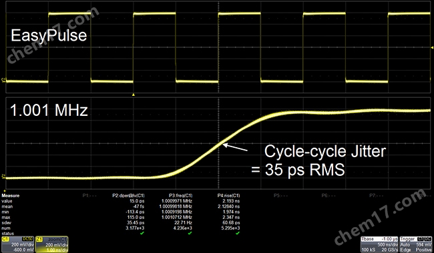Screen dimensions: 434x253
Task: Click the P4 num 5.295e+3
Action: pos(231,228)
